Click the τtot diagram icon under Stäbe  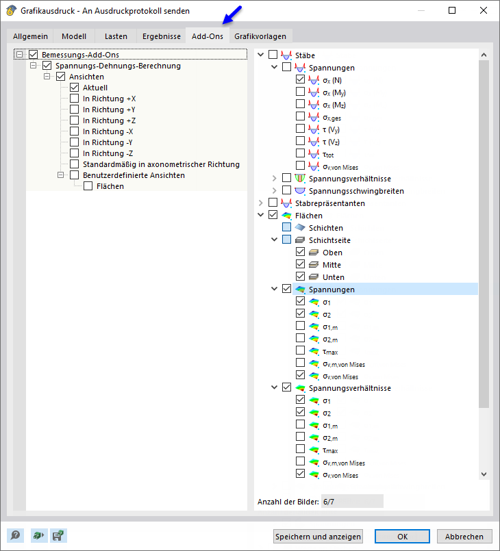(314, 154)
